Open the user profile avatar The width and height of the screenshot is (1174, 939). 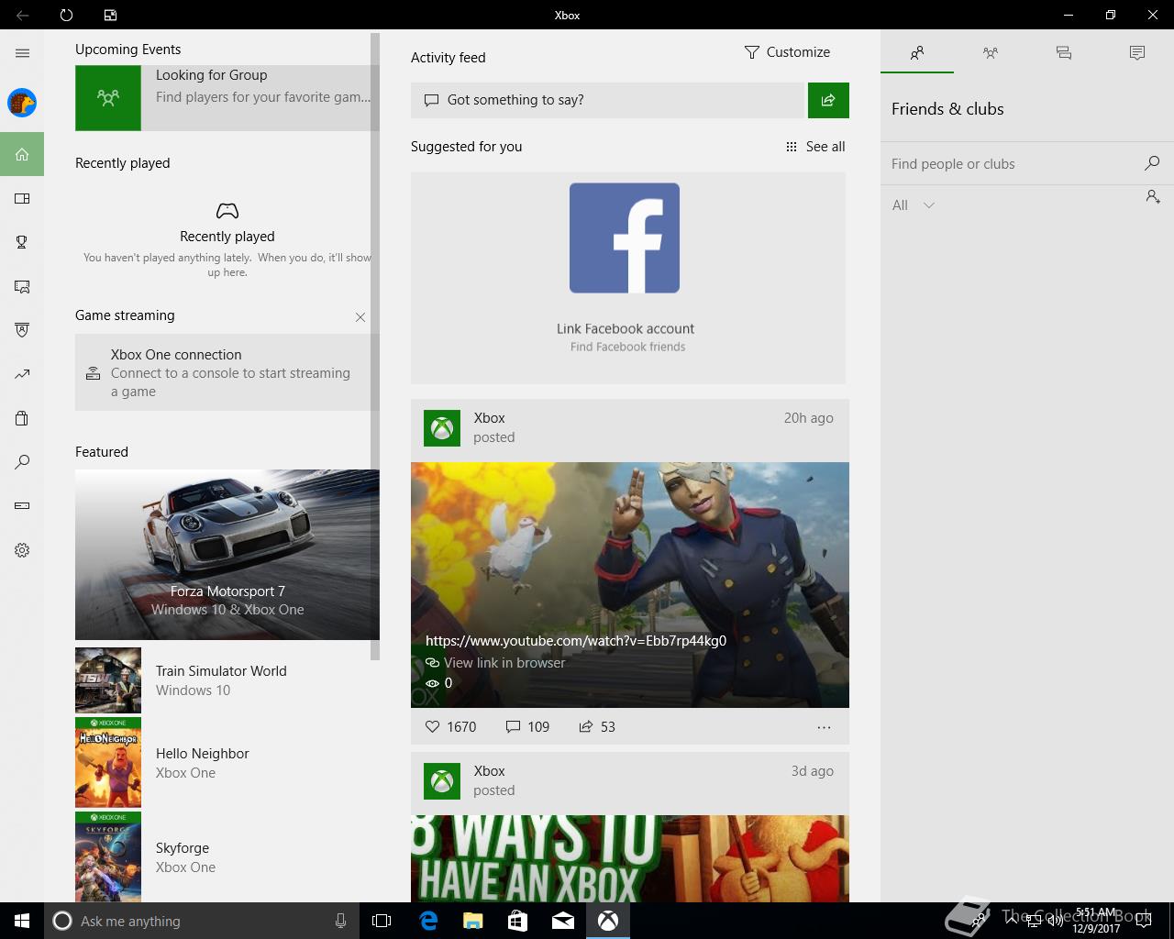(x=22, y=103)
